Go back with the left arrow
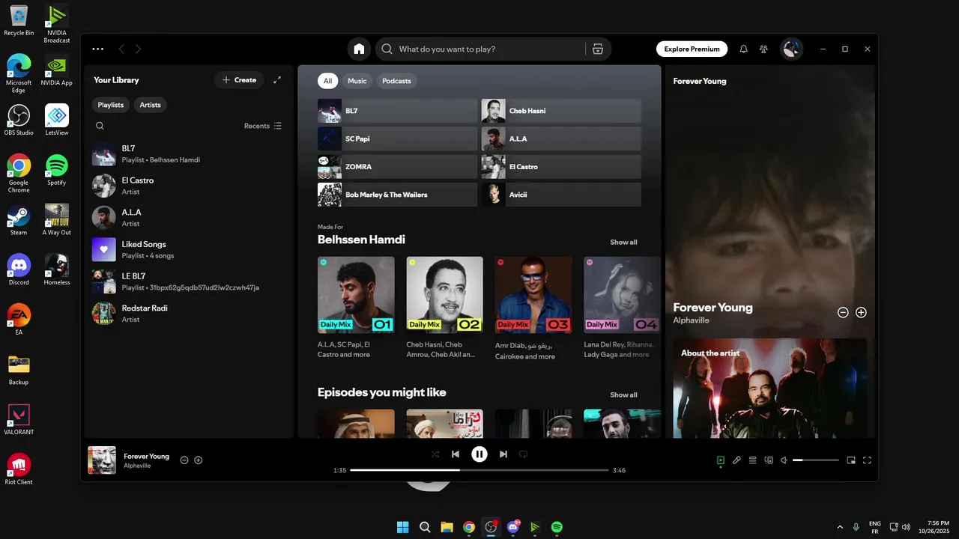The width and height of the screenshot is (959, 539). [x=121, y=49]
